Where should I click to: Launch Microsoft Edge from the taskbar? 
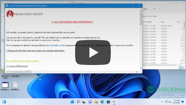point(102,102)
